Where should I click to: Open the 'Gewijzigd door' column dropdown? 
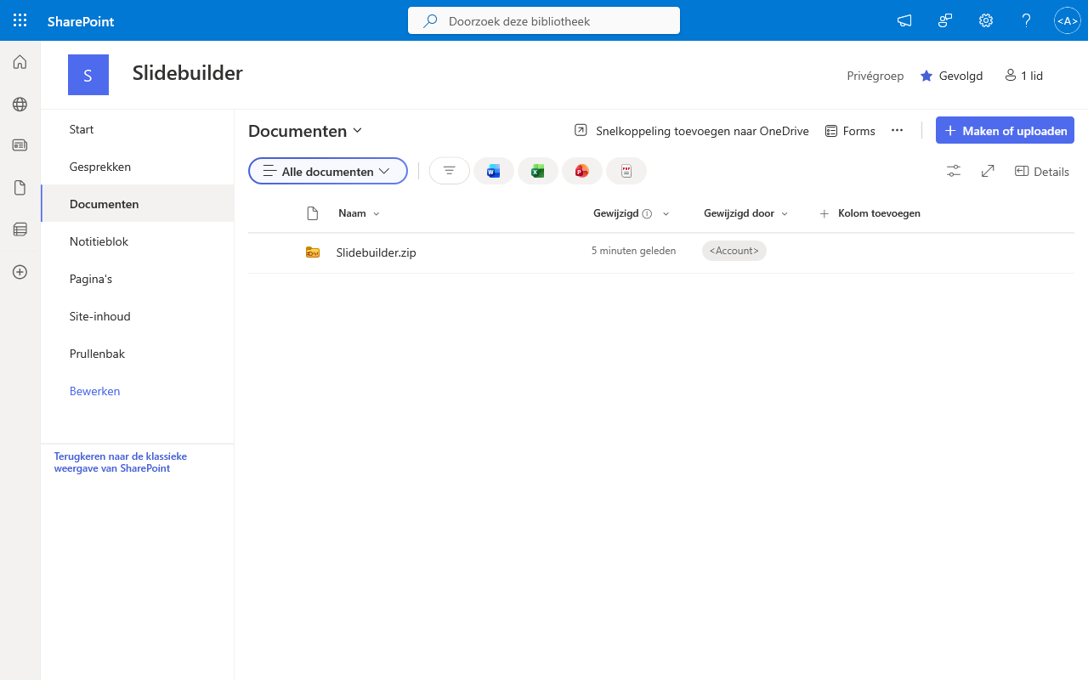pyautogui.click(x=746, y=213)
